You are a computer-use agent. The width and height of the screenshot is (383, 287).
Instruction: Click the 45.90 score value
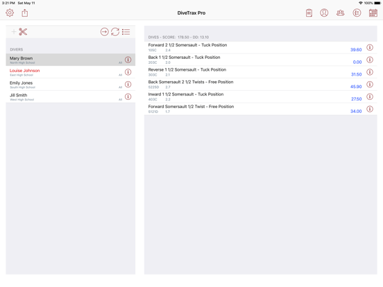click(356, 87)
